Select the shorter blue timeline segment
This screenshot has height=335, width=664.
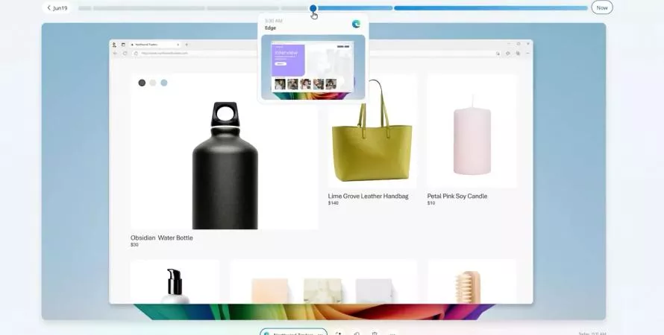pos(355,8)
